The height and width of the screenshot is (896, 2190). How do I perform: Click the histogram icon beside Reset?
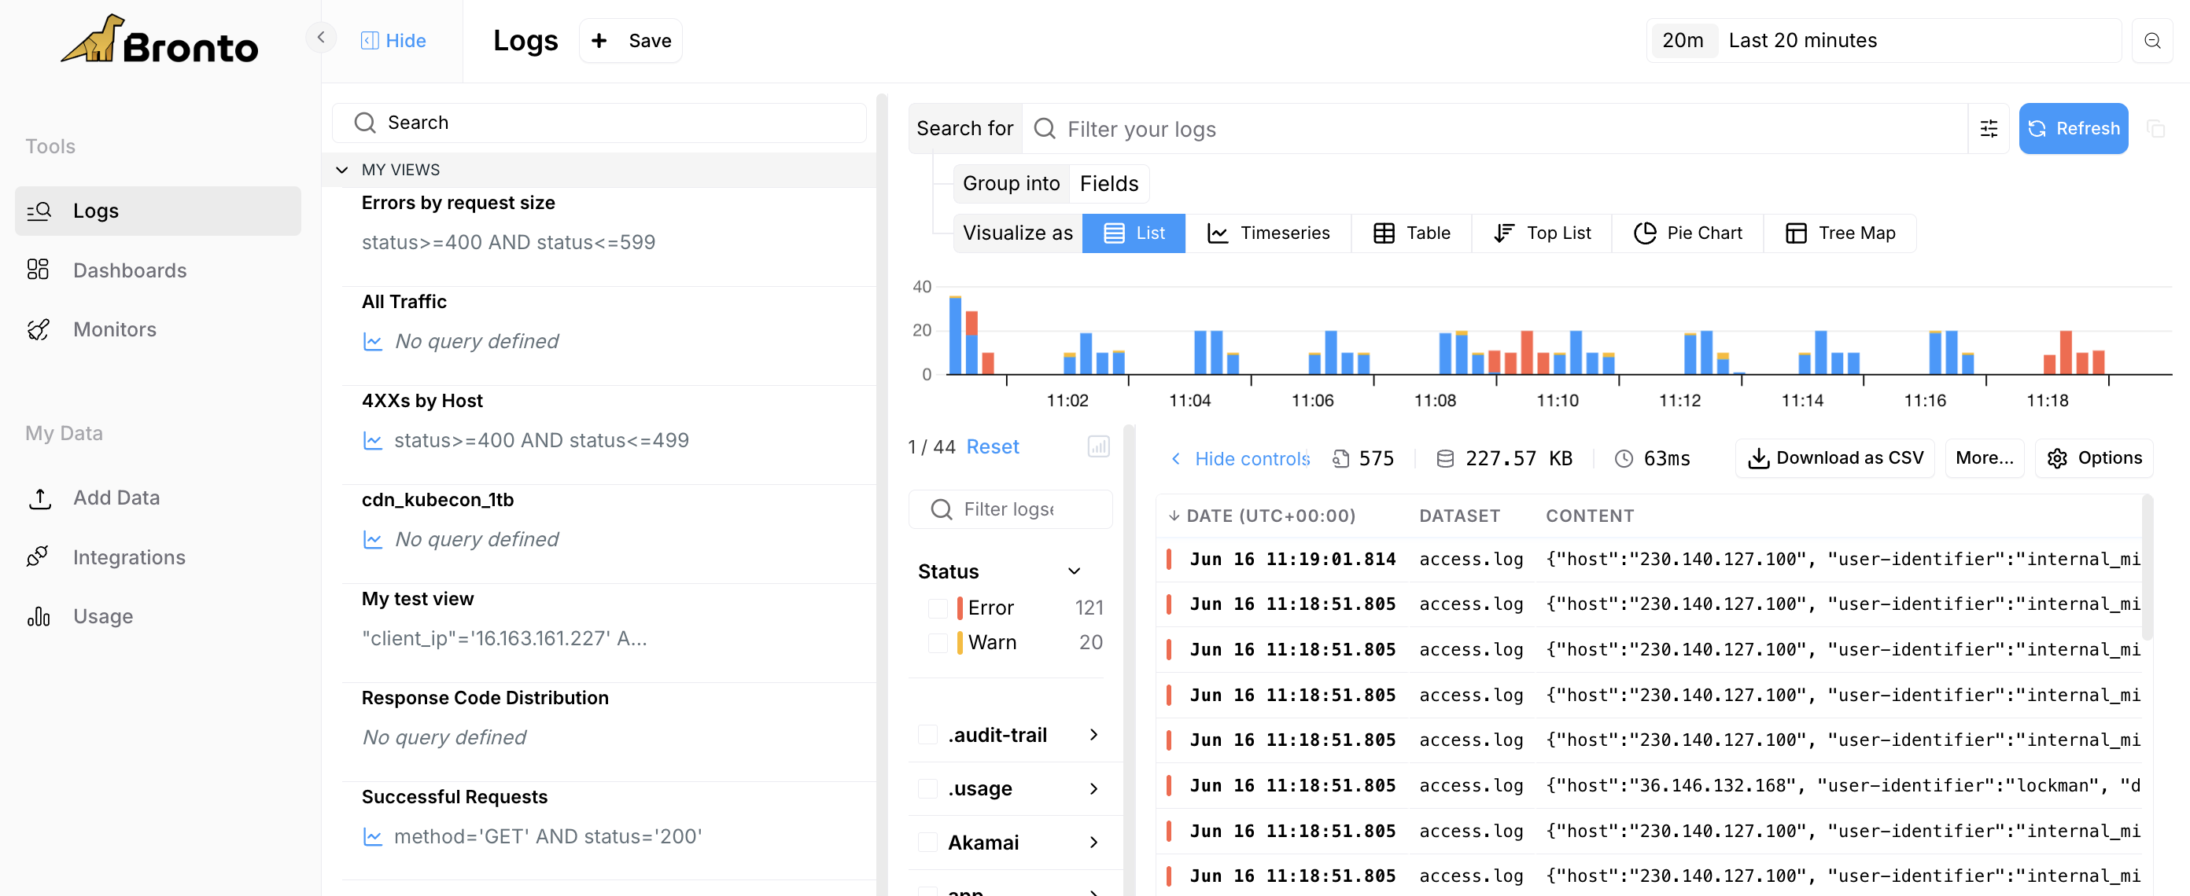1097,446
